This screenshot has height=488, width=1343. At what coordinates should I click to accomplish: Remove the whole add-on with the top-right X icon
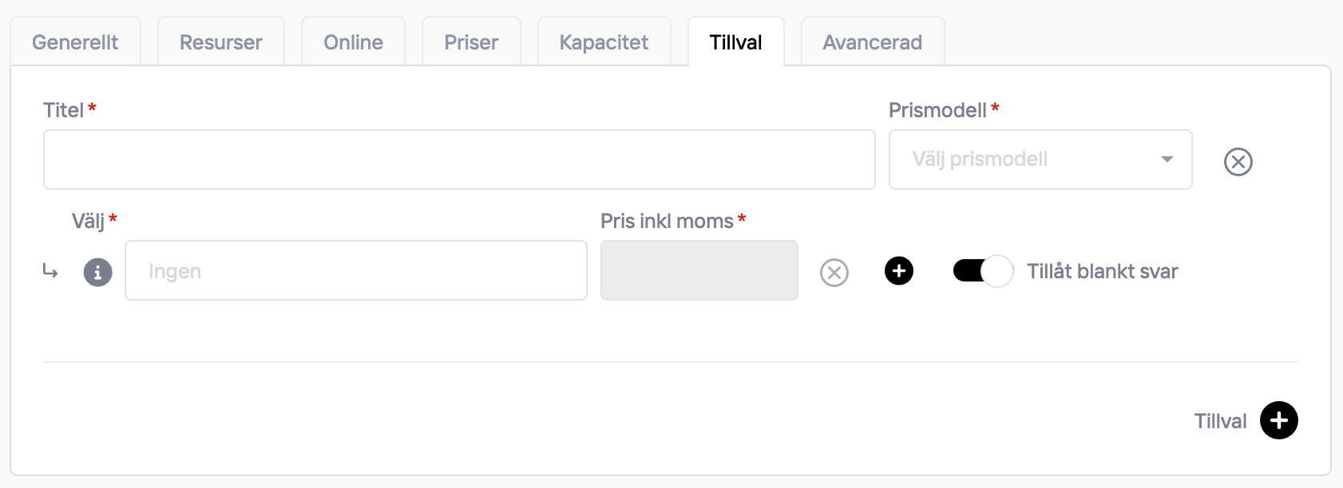1238,162
